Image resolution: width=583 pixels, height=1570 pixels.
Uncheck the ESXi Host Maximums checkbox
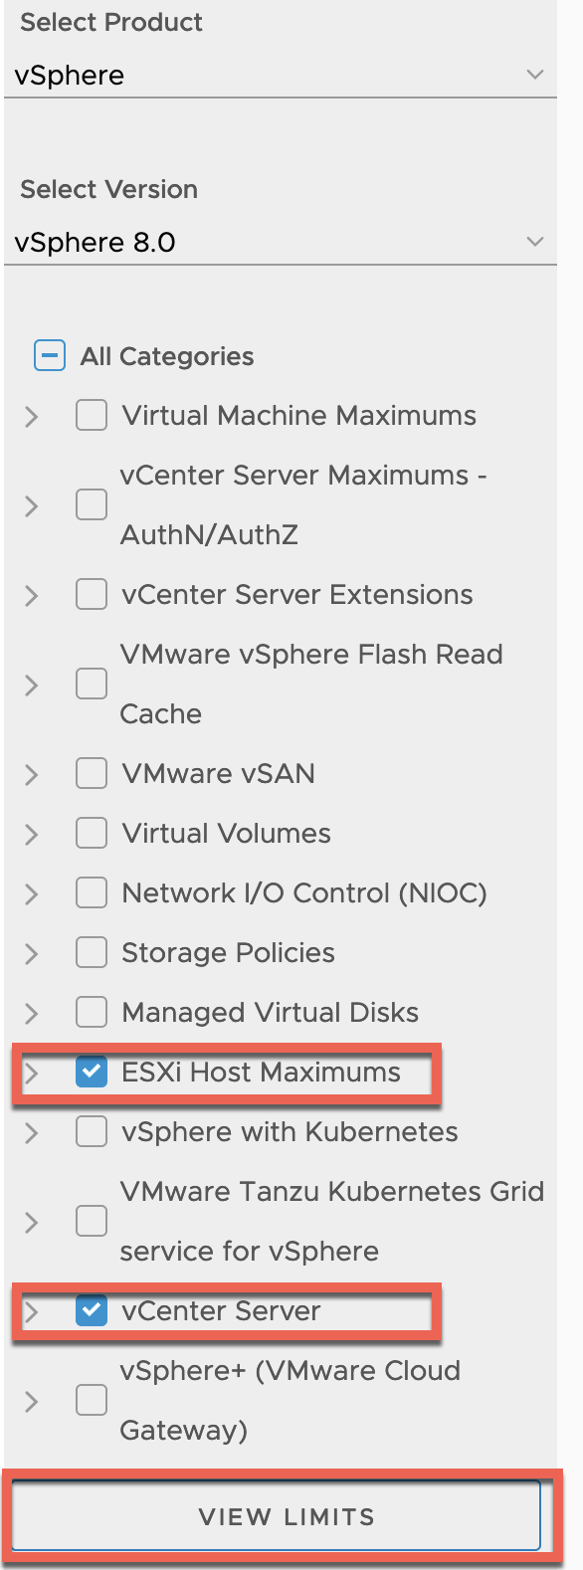coord(91,1074)
